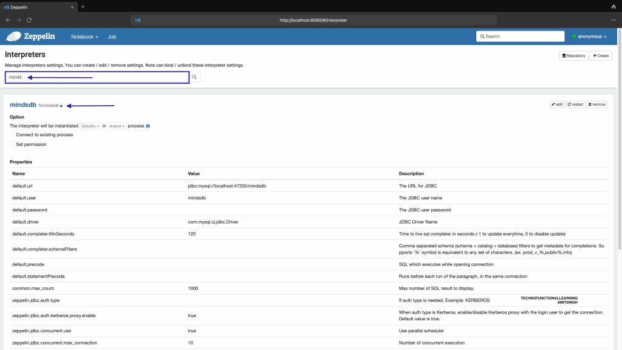Click the Zeppelin logo in navbar
622x350 pixels.
[30, 36]
